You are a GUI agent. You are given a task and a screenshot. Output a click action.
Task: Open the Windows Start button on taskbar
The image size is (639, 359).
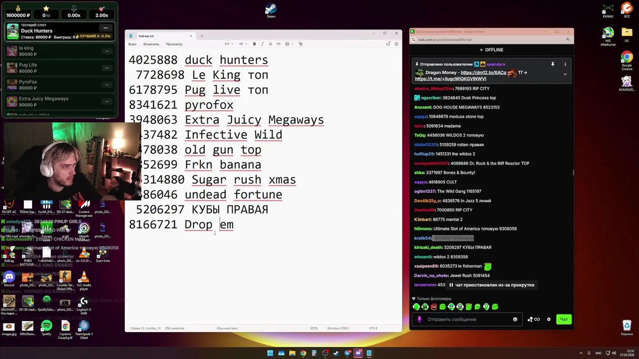click(x=270, y=353)
